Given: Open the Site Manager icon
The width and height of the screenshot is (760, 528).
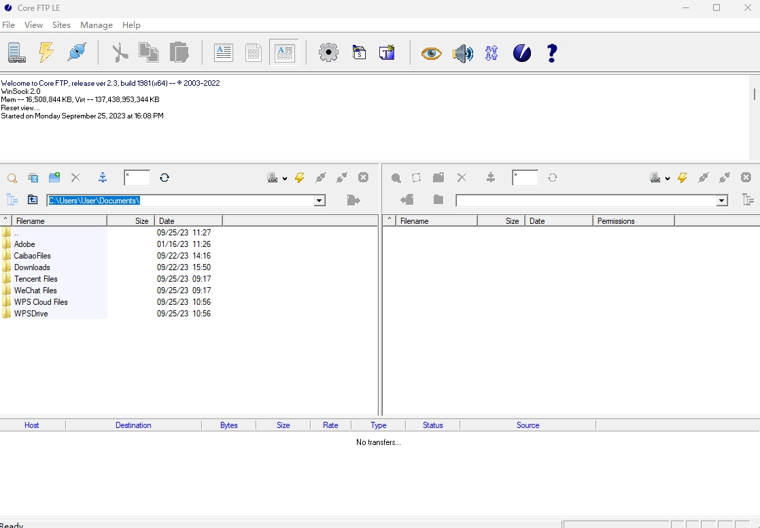Looking at the screenshot, I should pyautogui.click(x=16, y=52).
